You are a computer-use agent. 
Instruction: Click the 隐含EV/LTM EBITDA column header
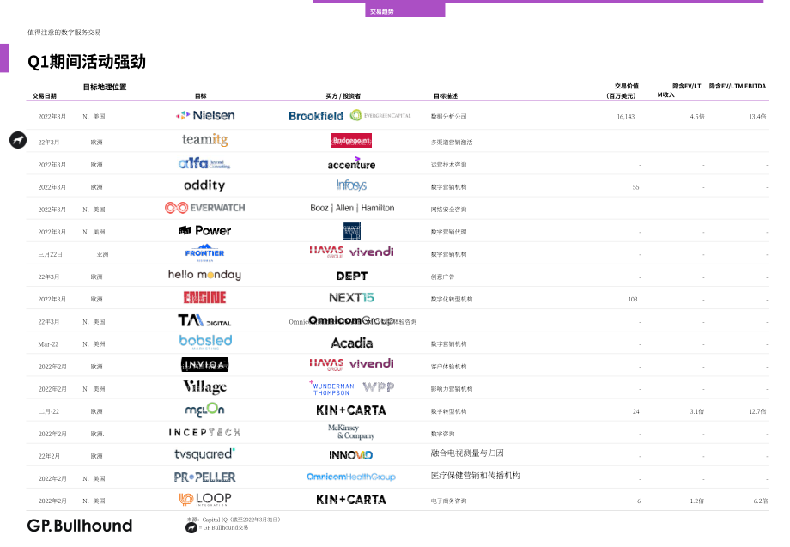point(738,86)
